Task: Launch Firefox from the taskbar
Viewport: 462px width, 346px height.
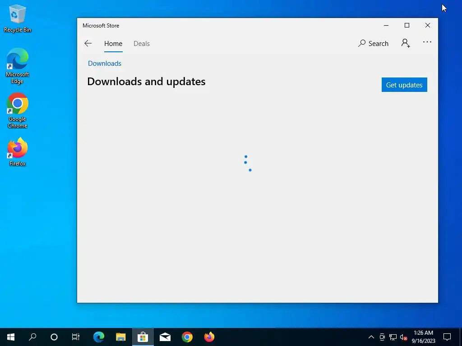Action: coord(209,337)
